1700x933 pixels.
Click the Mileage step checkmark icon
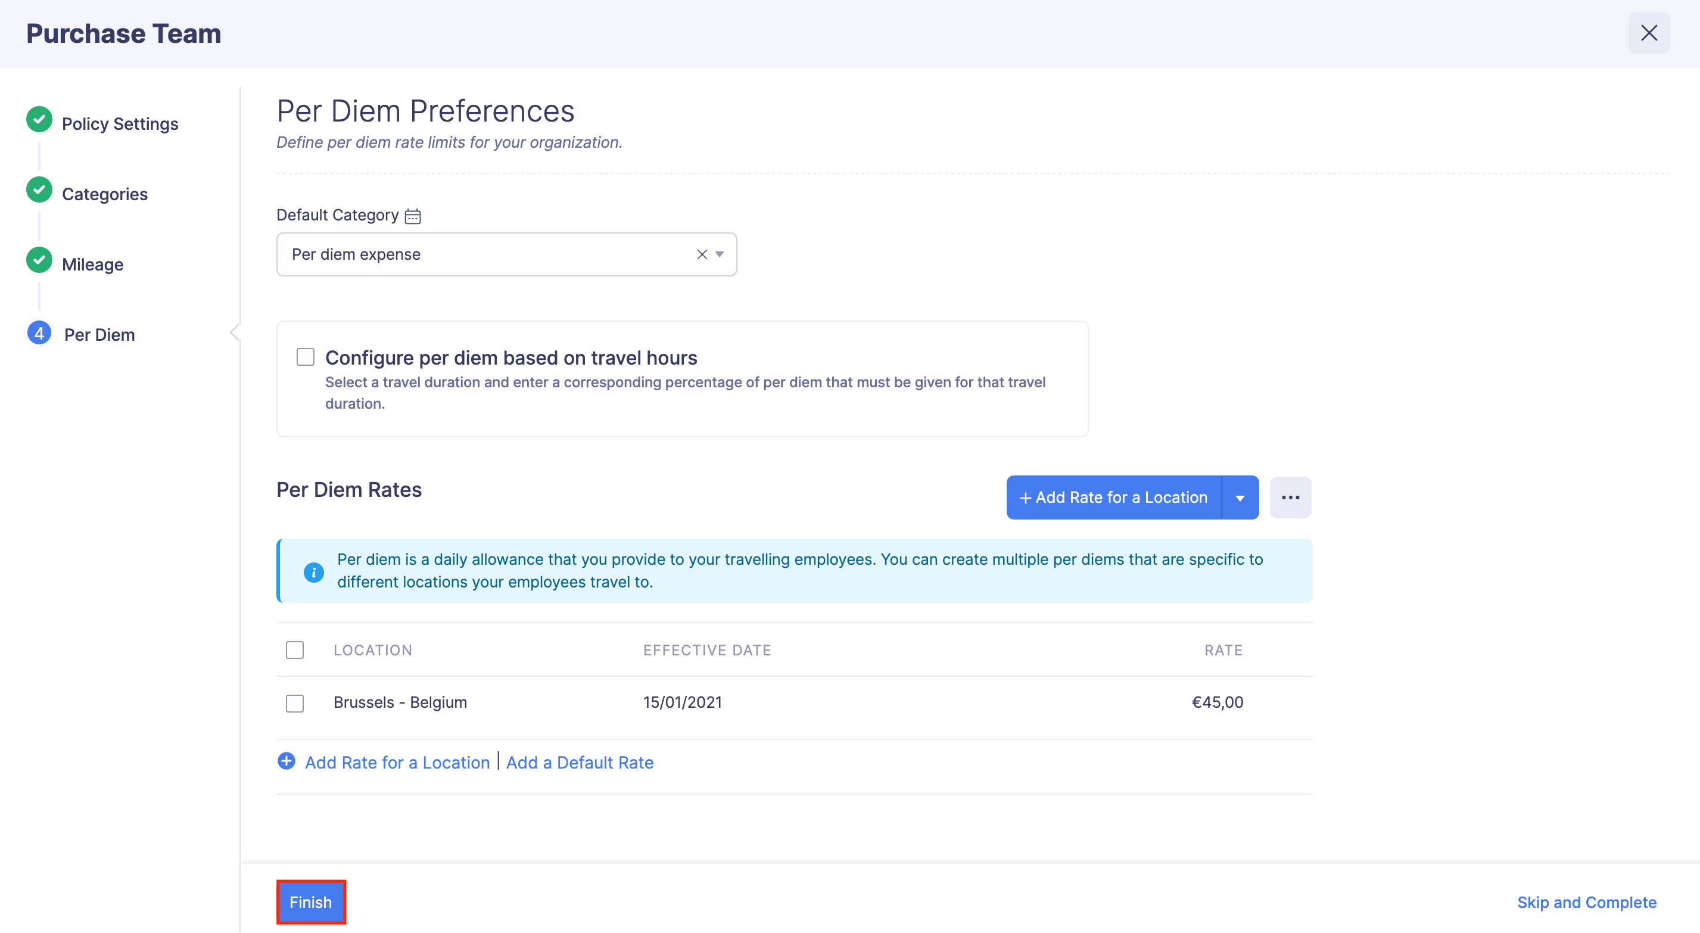point(39,260)
